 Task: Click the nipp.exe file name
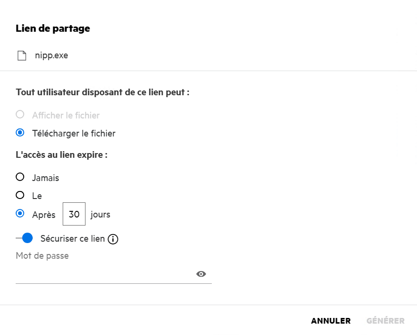click(51, 55)
